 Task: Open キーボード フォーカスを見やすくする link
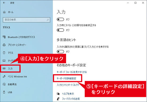tap(72, 72)
